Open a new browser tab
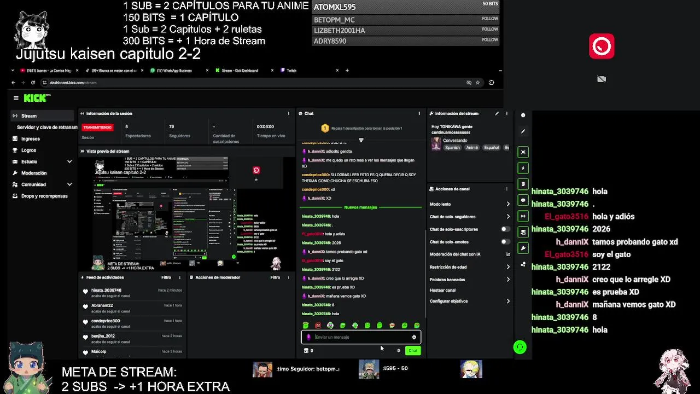Viewport: 700px width, 394px height. click(x=347, y=71)
